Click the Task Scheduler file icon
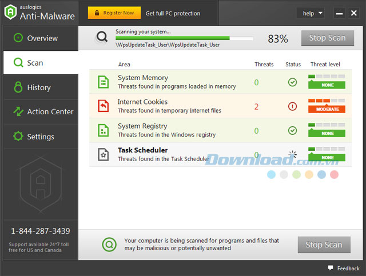Image resolution: width=366 pixels, height=276 pixels. pos(103,154)
